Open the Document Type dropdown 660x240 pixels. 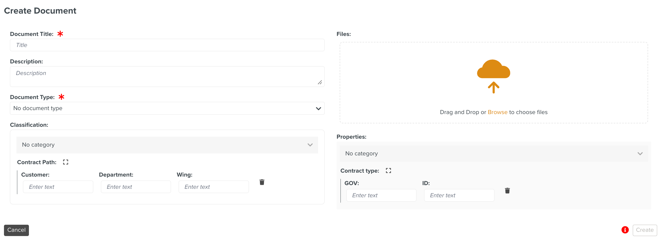click(x=167, y=108)
